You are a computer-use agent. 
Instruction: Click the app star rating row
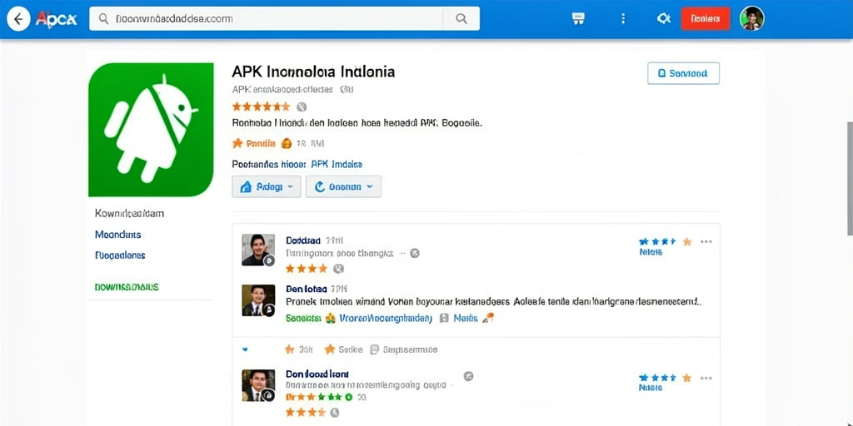coord(261,106)
